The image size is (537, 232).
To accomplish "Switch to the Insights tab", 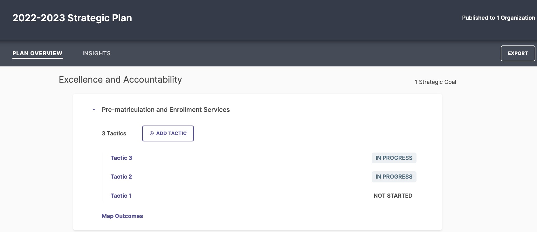I will click(96, 53).
